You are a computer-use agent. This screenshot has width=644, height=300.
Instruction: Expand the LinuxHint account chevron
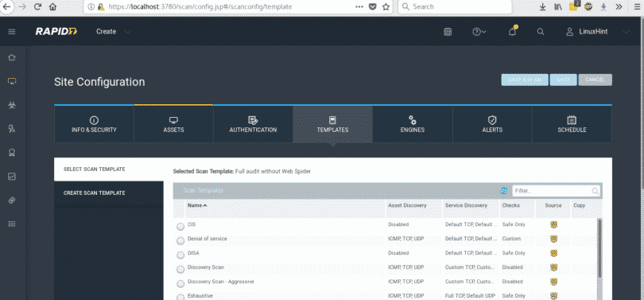(626, 32)
